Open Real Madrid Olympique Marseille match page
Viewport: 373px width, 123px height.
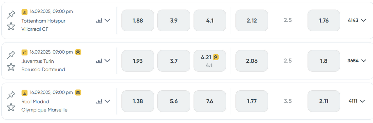coord(44,106)
